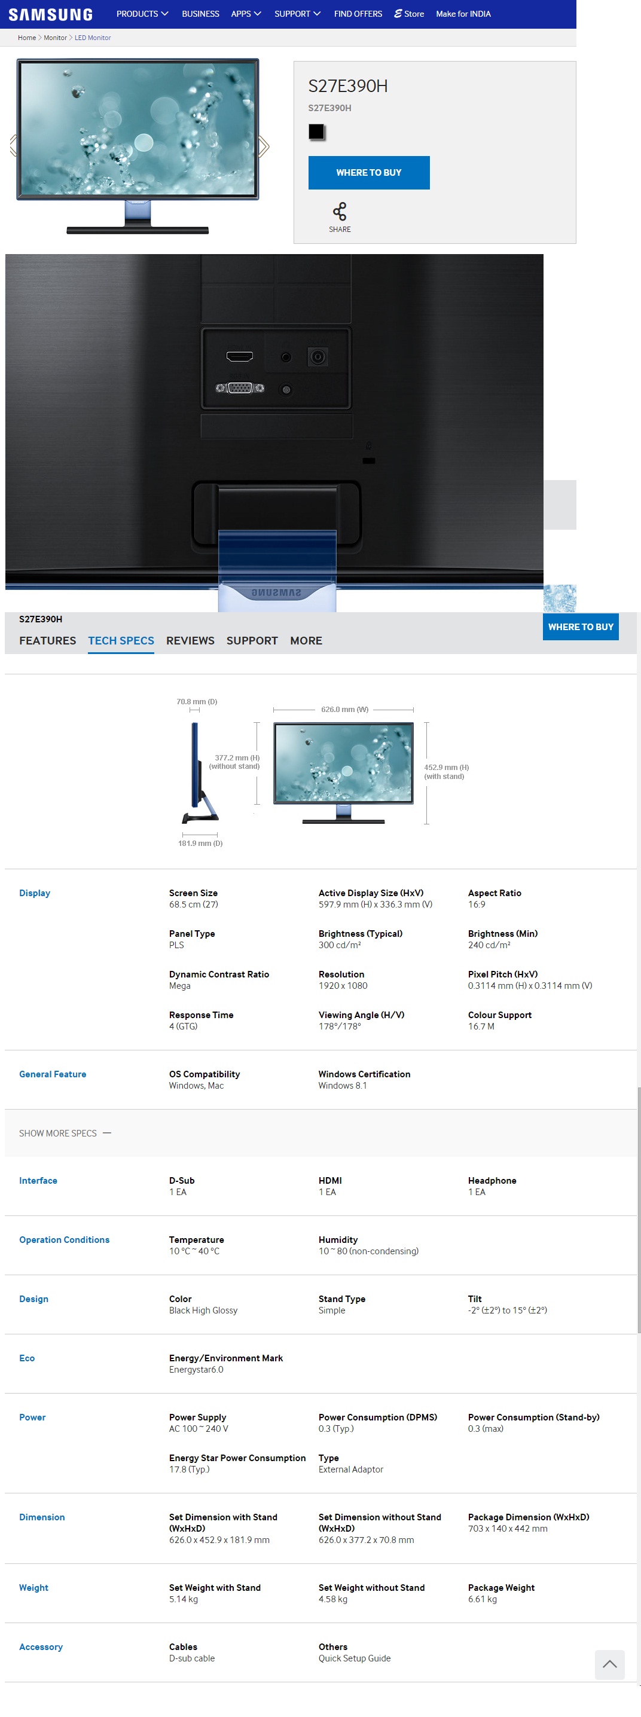Click the Energy mark value 'Energystar6.0'

pyautogui.click(x=197, y=1370)
